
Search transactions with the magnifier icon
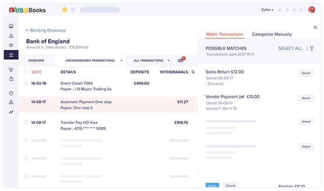pyautogui.click(x=193, y=72)
